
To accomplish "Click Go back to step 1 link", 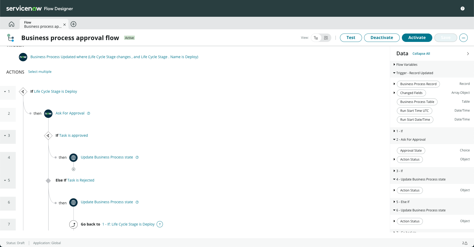I will [x=129, y=224].
